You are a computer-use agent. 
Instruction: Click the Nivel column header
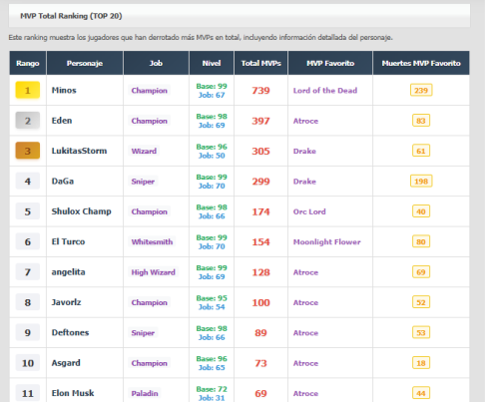pyautogui.click(x=212, y=63)
